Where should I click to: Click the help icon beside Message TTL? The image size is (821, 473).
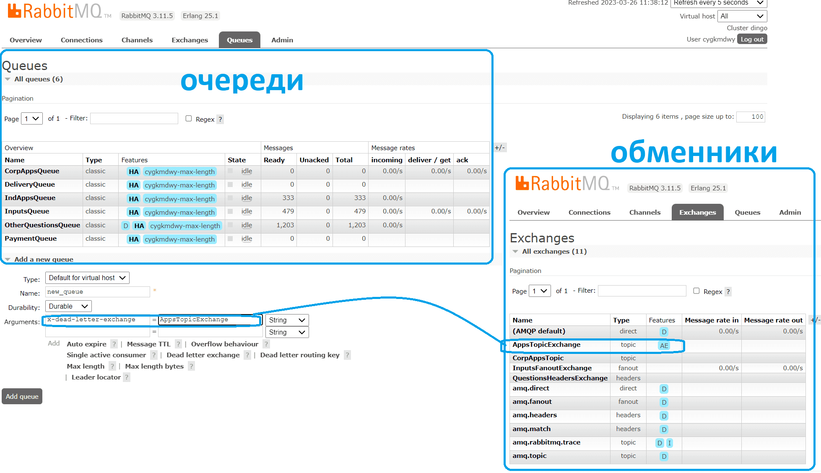pyautogui.click(x=178, y=344)
